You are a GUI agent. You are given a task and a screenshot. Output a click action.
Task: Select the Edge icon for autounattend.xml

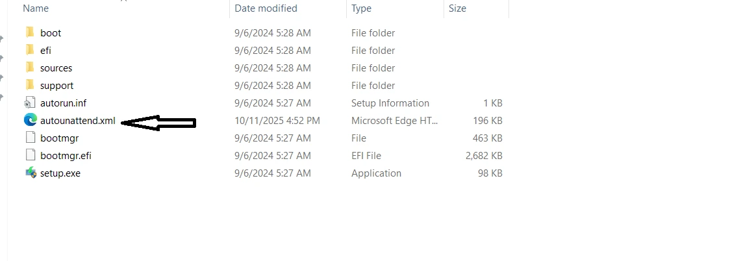point(30,120)
